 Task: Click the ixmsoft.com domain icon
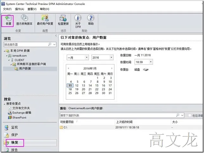[10, 56]
